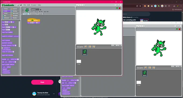The image size is (183, 98).
Task: Switch to the Costumes tab
Action: [33, 14]
